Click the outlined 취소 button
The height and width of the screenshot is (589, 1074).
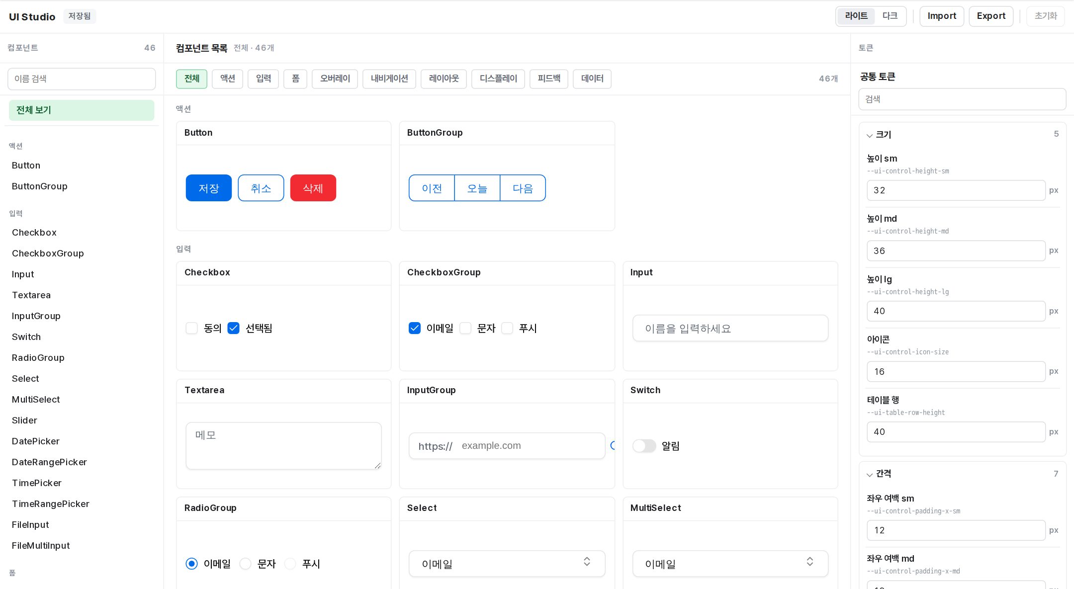[261, 188]
